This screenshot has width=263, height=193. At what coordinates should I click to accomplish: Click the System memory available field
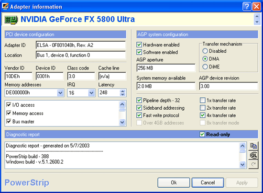tap(166, 86)
